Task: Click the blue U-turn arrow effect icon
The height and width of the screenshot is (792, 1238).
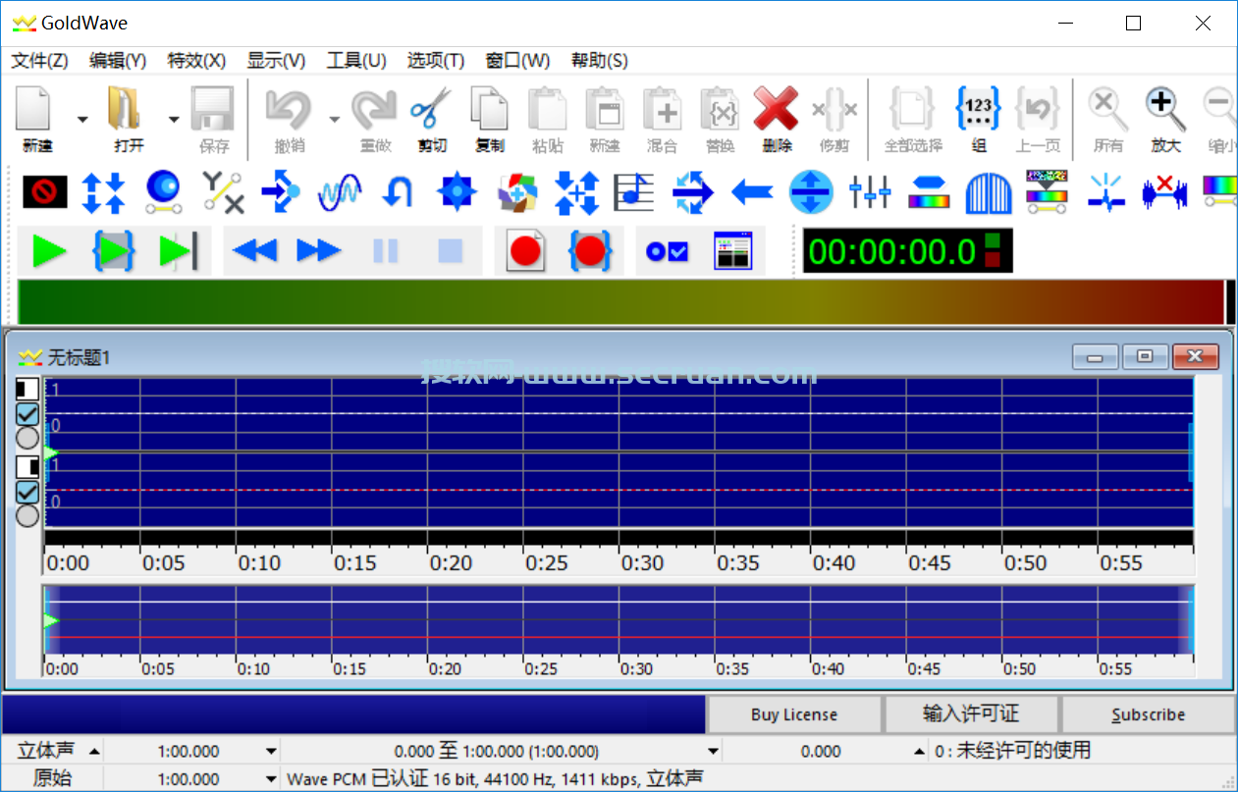Action: (398, 191)
